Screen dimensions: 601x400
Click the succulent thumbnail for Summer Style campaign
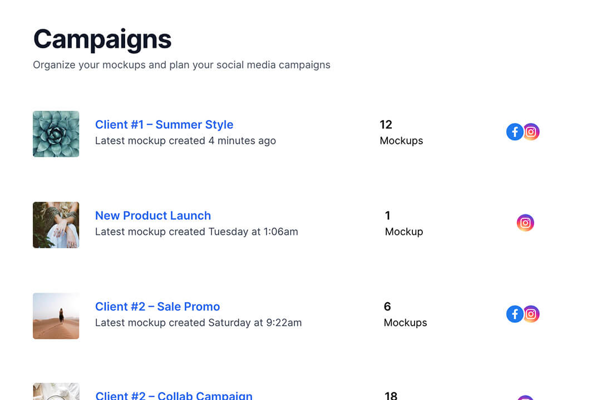[56, 133]
